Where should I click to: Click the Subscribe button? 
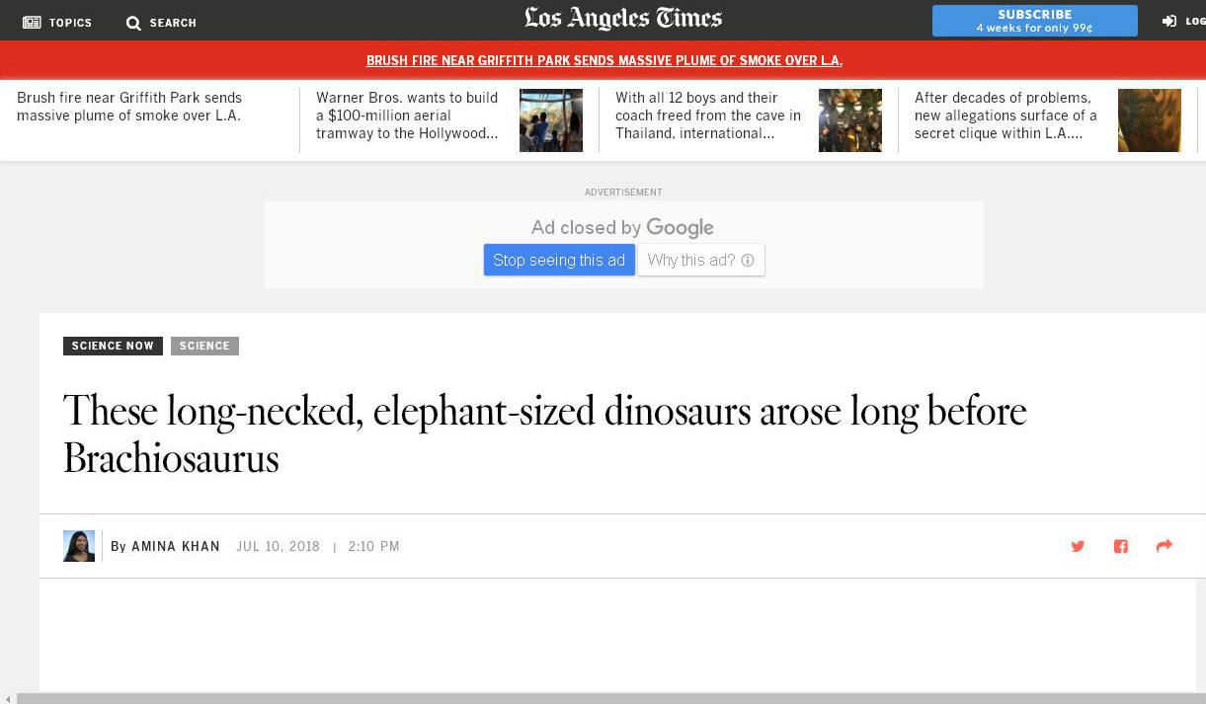(1034, 21)
